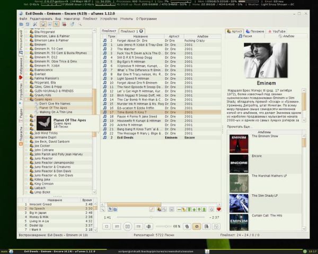Toggle shuffle mode button
Viewport: 318px width, 254px height.
(x=187, y=226)
